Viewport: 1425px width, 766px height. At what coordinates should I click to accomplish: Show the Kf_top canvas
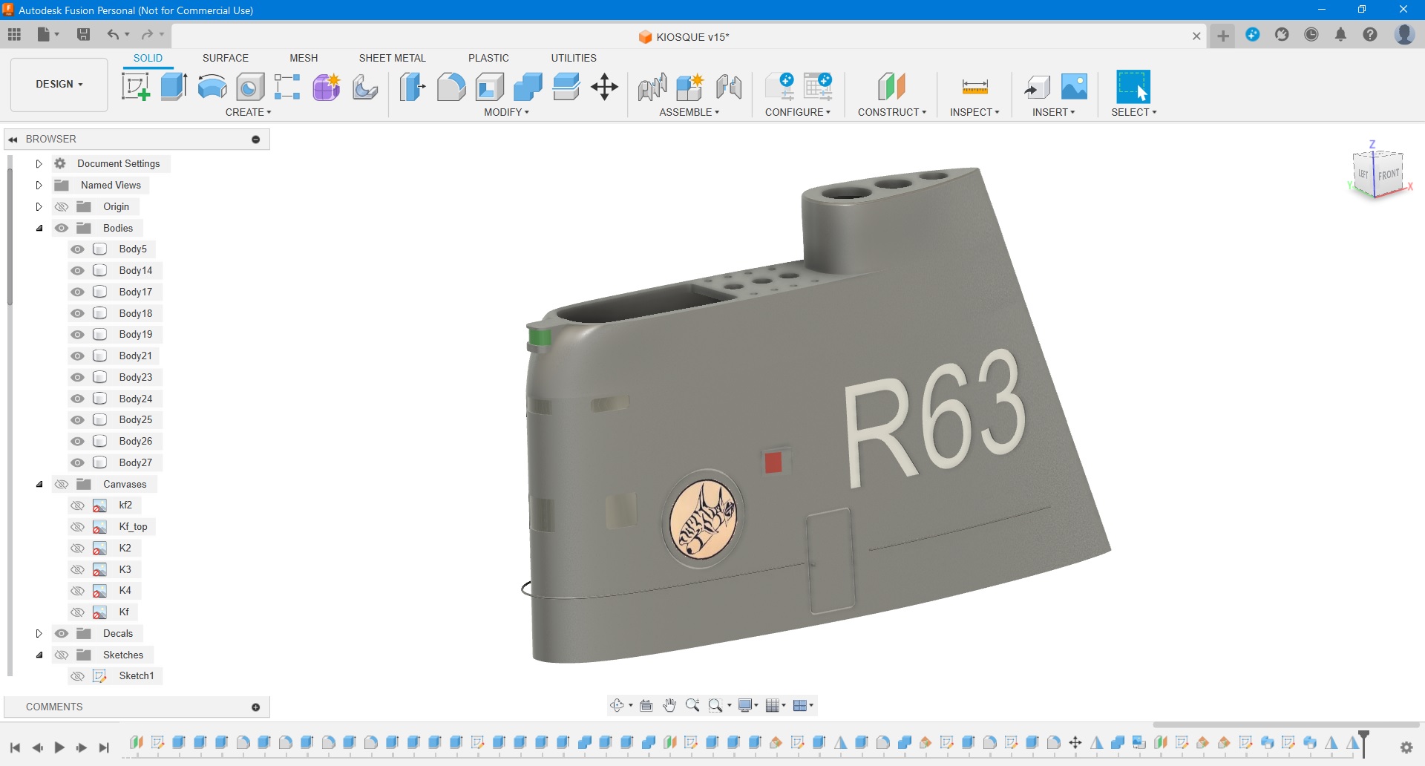[77, 527]
